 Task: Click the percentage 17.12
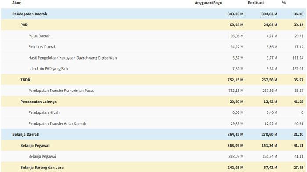click(x=299, y=47)
